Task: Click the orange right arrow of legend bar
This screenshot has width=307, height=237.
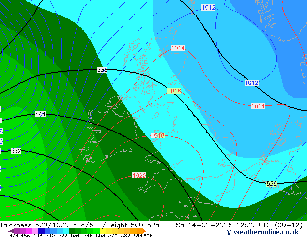Action: tap(144, 231)
